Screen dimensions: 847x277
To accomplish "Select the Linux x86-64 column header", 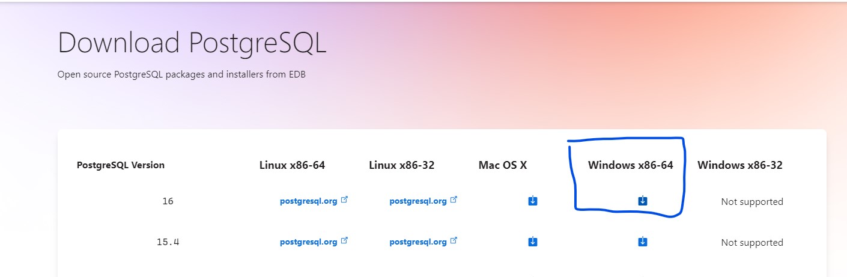I will coord(292,165).
